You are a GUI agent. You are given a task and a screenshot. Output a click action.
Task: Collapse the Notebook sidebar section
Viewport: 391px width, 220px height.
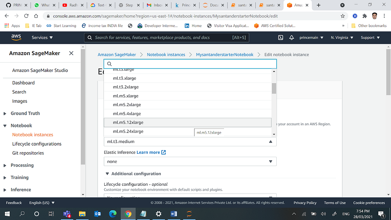pos(5,126)
